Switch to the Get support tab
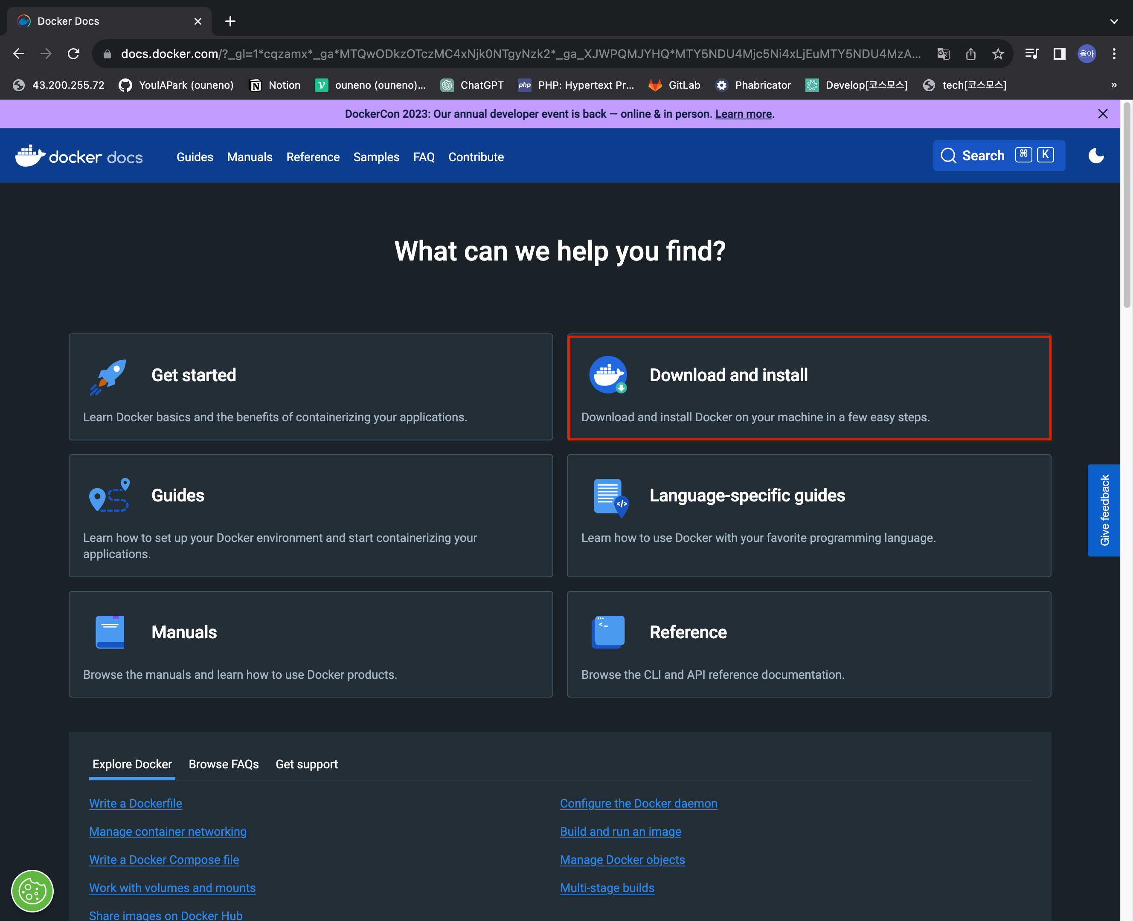Screen dimensions: 1133x921 tap(306, 765)
